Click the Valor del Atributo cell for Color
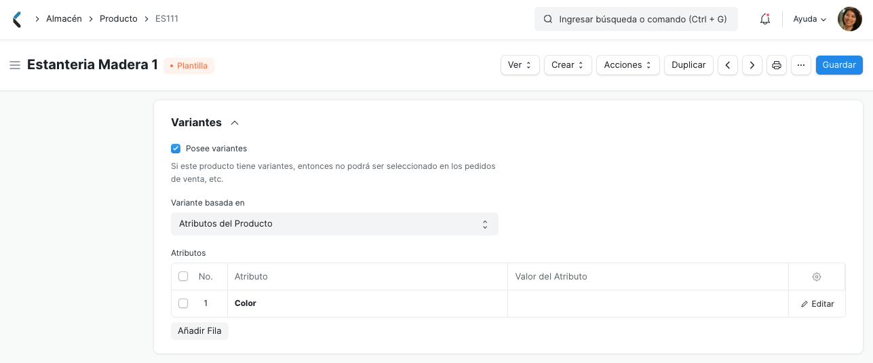 click(648, 304)
